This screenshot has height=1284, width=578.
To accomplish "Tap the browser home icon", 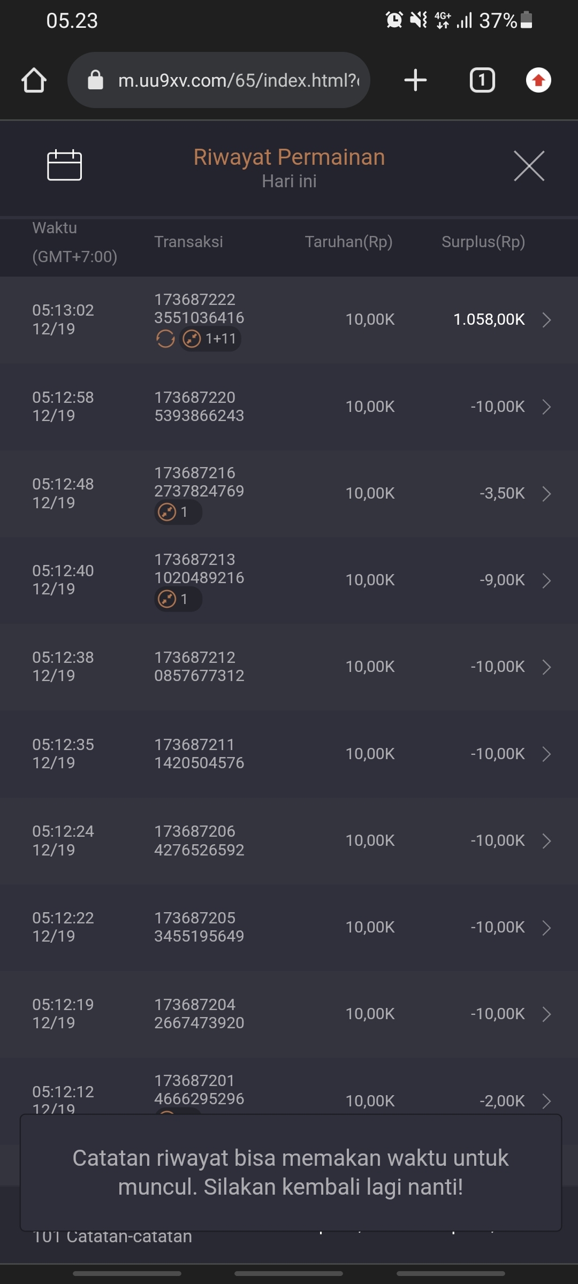I will (x=34, y=80).
